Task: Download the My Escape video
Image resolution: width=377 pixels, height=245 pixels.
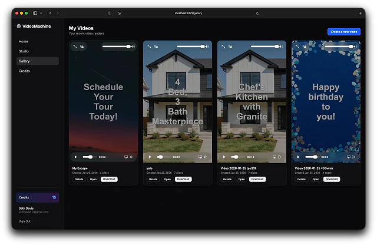Action: click(109, 179)
